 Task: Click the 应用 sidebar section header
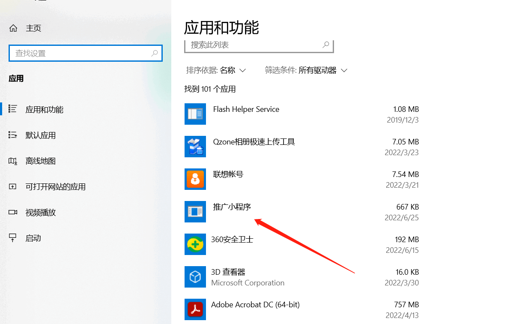pyautogui.click(x=16, y=79)
